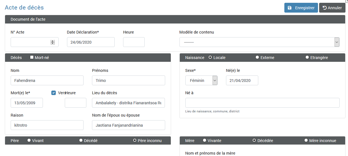The width and height of the screenshot is (348, 156).
Task: Click the Raison field containing kitrotro
Action: pos(47,125)
